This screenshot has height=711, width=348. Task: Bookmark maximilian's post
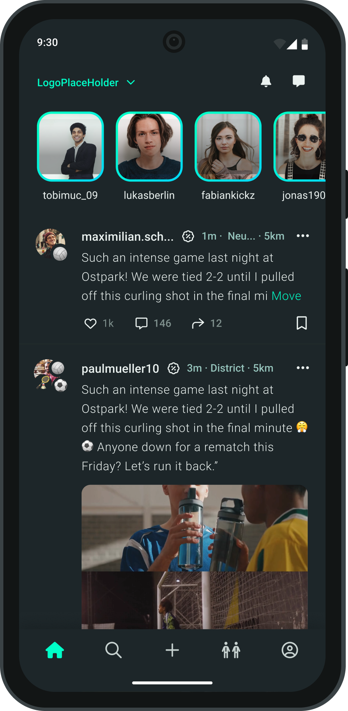302,323
